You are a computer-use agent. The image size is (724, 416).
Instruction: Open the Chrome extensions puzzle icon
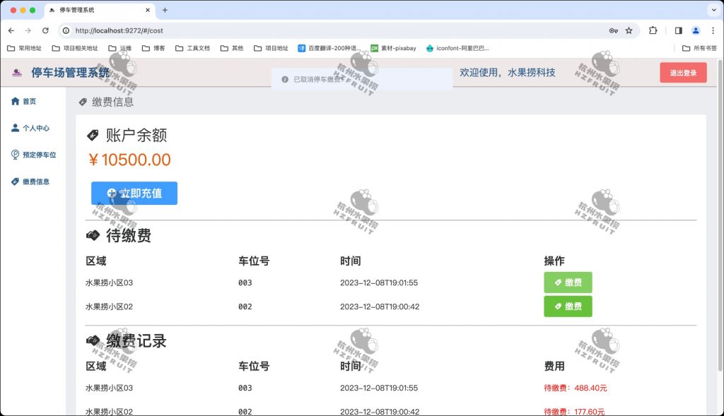pyautogui.click(x=653, y=31)
